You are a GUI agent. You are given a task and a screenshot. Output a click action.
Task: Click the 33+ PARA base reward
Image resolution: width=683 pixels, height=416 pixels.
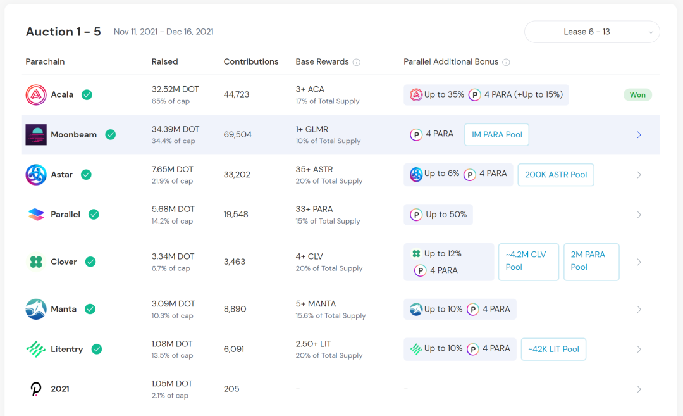coord(314,209)
